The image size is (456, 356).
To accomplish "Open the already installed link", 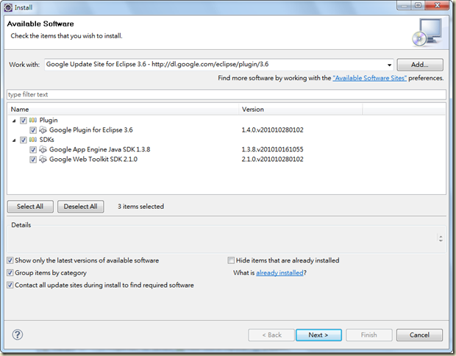I will pyautogui.click(x=279, y=273).
